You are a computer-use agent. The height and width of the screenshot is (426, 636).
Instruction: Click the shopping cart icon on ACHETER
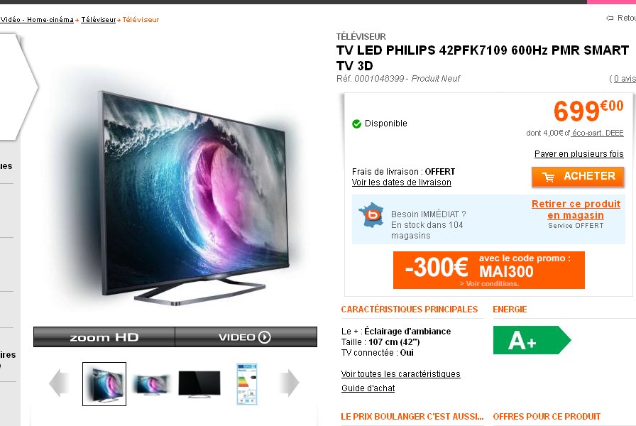[x=549, y=177]
